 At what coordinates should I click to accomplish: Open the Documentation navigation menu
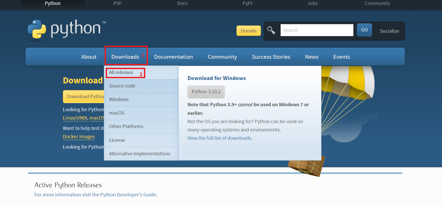coord(174,57)
